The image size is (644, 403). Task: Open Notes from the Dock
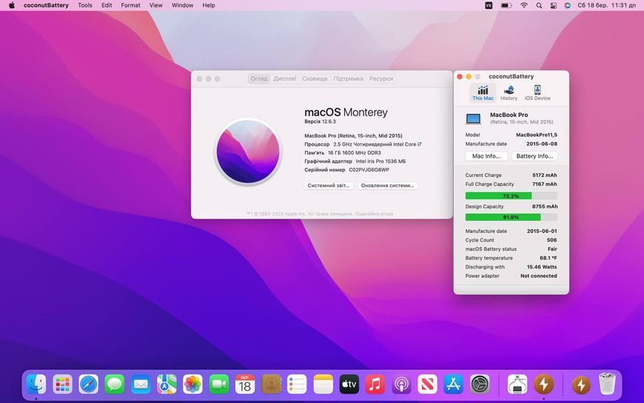coord(323,384)
